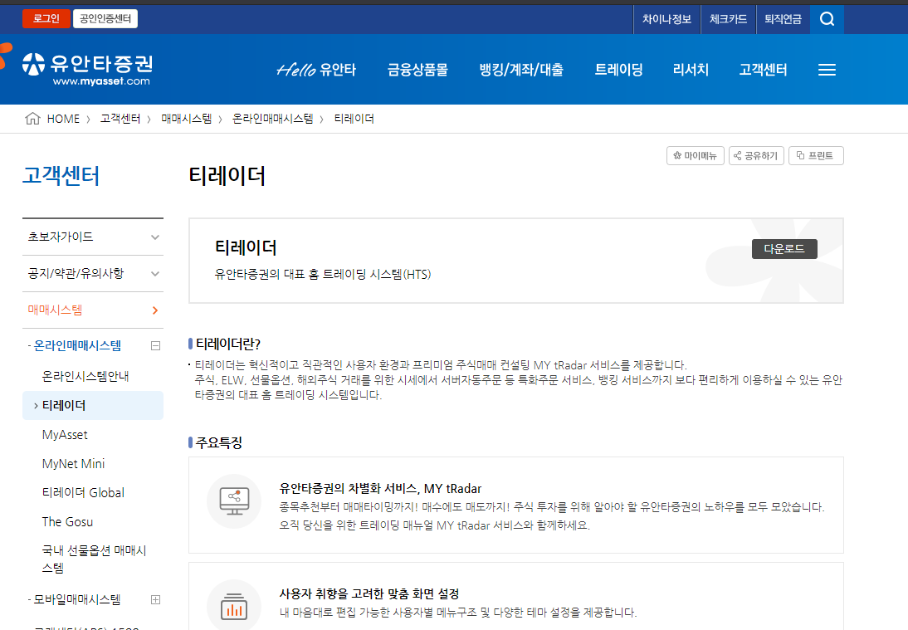Screen dimensions: 908x630
Task: Open the Hello 유안타 menu
Action: click(316, 70)
